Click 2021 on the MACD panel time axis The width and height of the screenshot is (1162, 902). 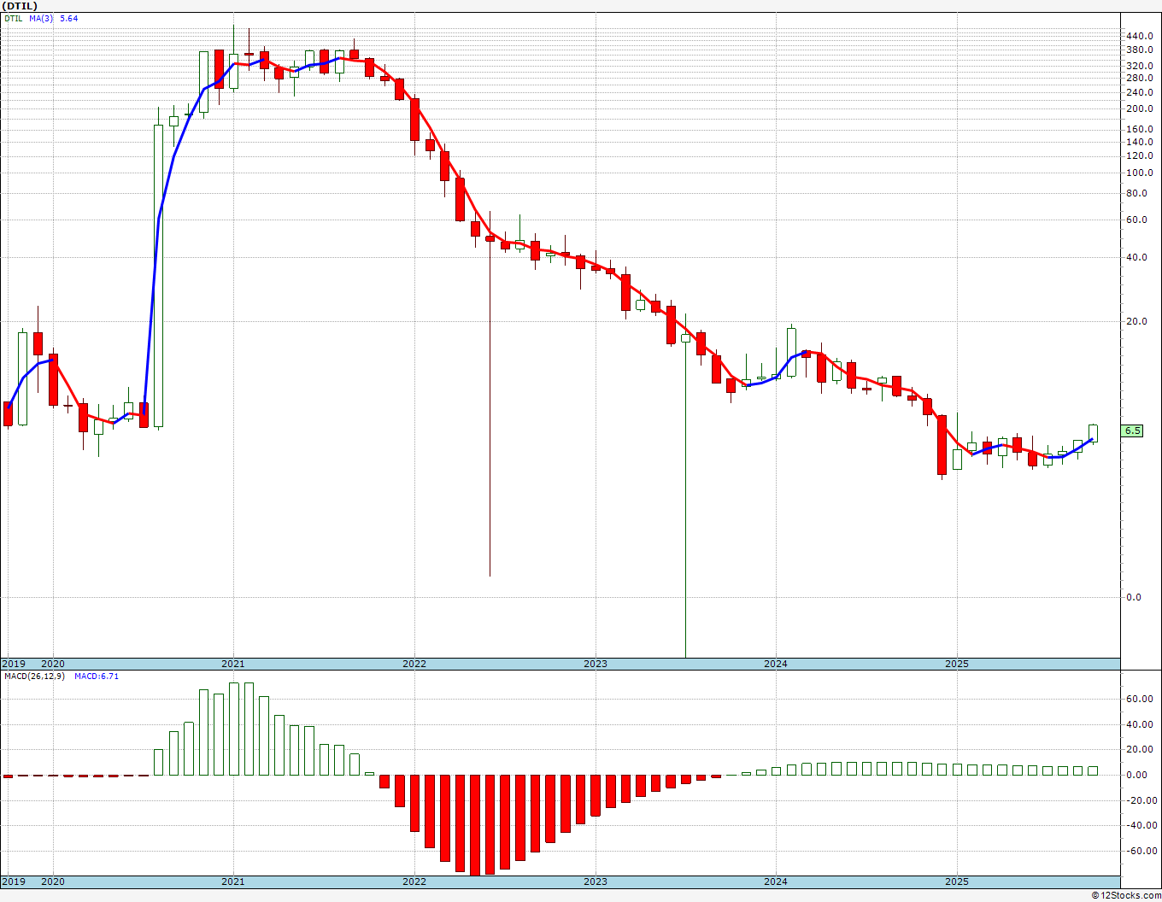point(233,881)
